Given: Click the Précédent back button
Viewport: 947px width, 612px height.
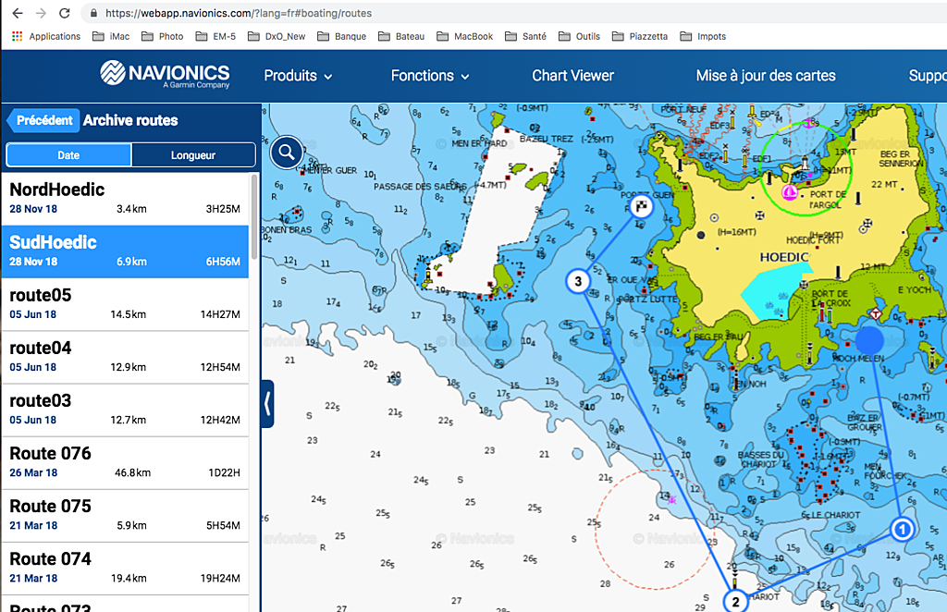Looking at the screenshot, I should (x=43, y=120).
